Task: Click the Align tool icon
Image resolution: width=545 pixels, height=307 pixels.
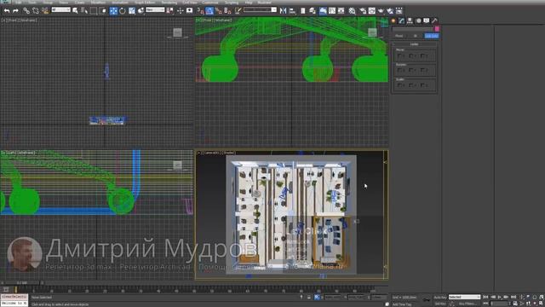Action: 292,11
